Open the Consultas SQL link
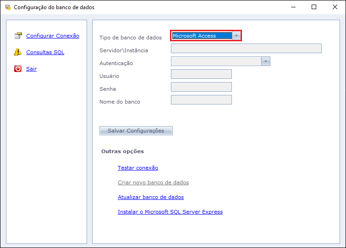346x248 pixels. click(45, 52)
